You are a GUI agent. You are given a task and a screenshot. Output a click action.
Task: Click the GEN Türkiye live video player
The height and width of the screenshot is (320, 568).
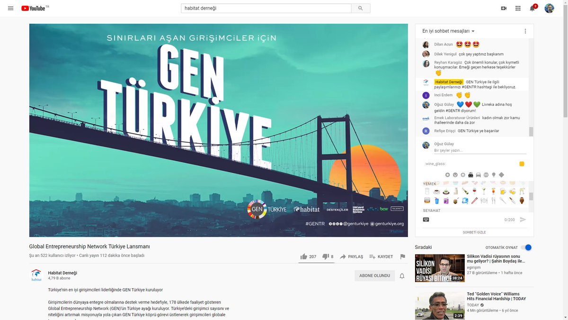click(x=218, y=130)
